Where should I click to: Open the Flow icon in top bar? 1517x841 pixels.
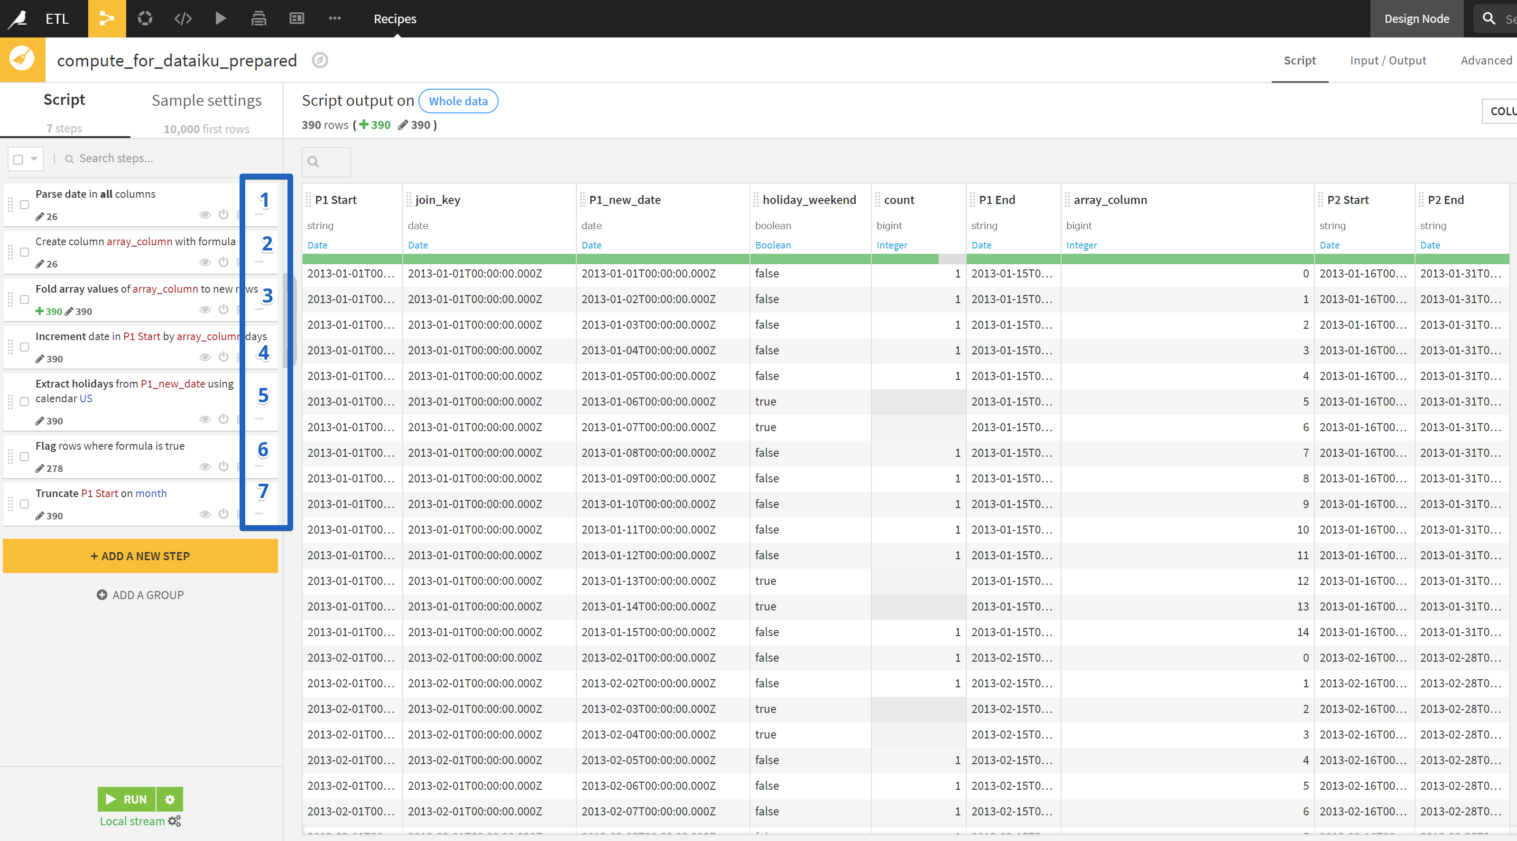pyautogui.click(x=107, y=19)
